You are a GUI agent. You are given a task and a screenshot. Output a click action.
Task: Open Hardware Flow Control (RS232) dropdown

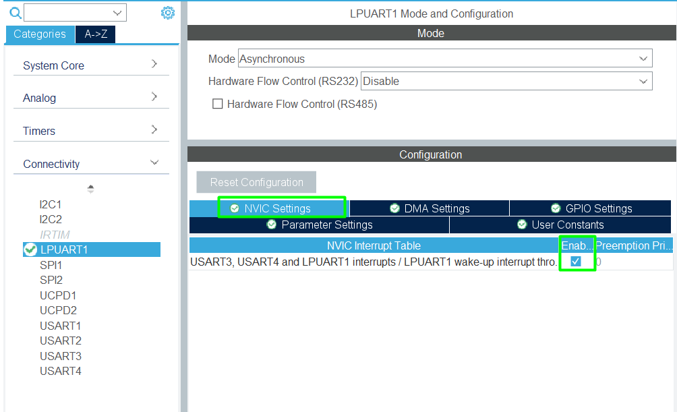pyautogui.click(x=506, y=81)
